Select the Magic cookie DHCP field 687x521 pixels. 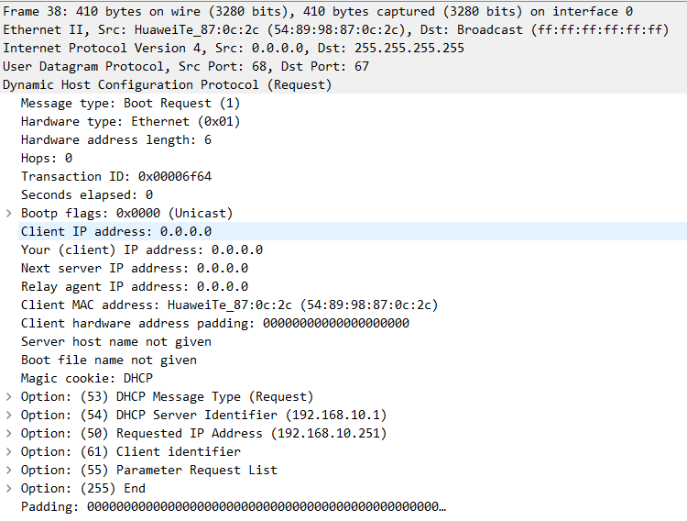click(87, 378)
